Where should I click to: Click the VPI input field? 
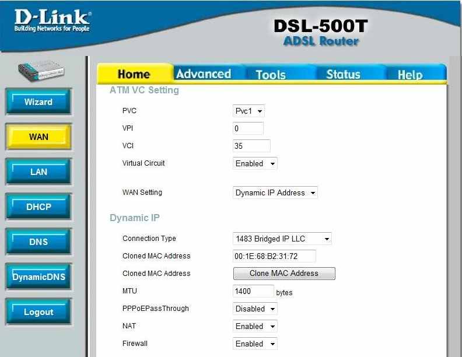(248, 128)
